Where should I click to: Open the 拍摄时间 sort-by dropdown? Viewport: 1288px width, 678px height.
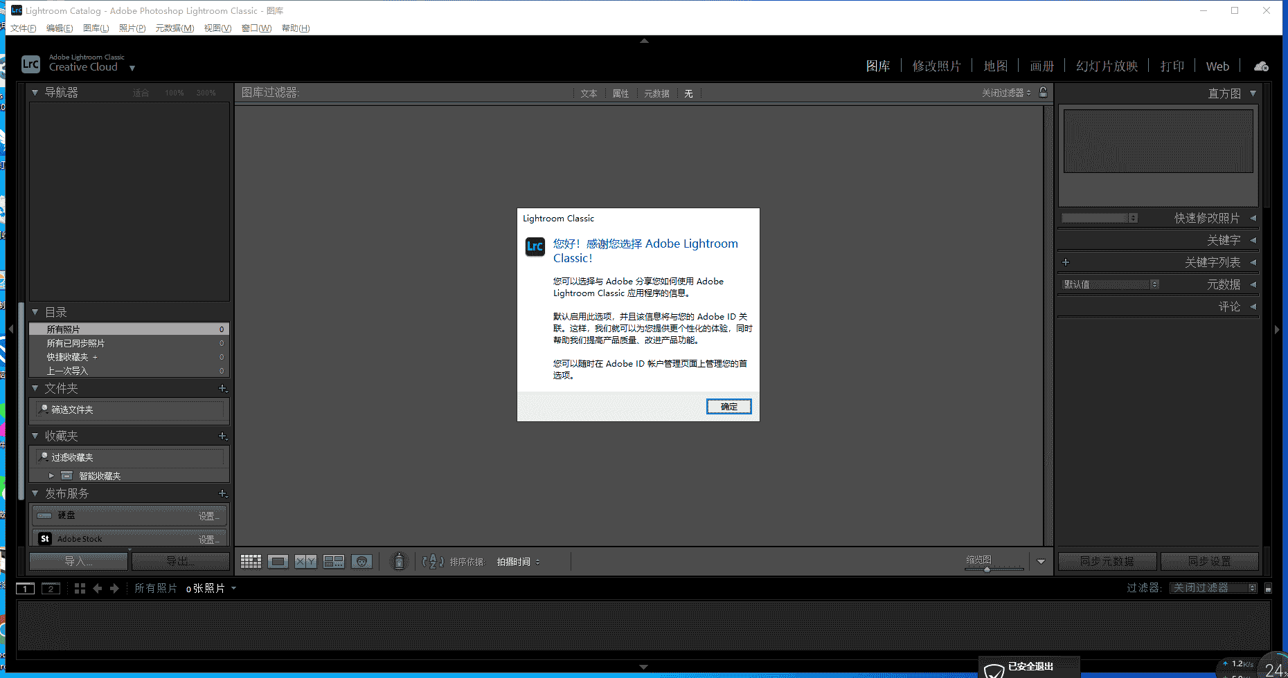[x=518, y=561]
